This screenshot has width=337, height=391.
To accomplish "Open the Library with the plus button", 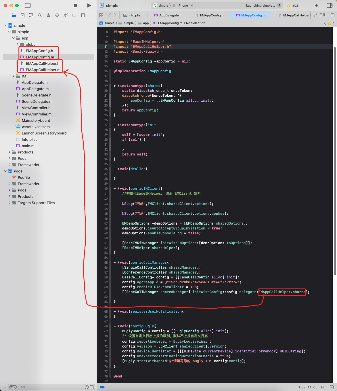I will click(x=316, y=5).
